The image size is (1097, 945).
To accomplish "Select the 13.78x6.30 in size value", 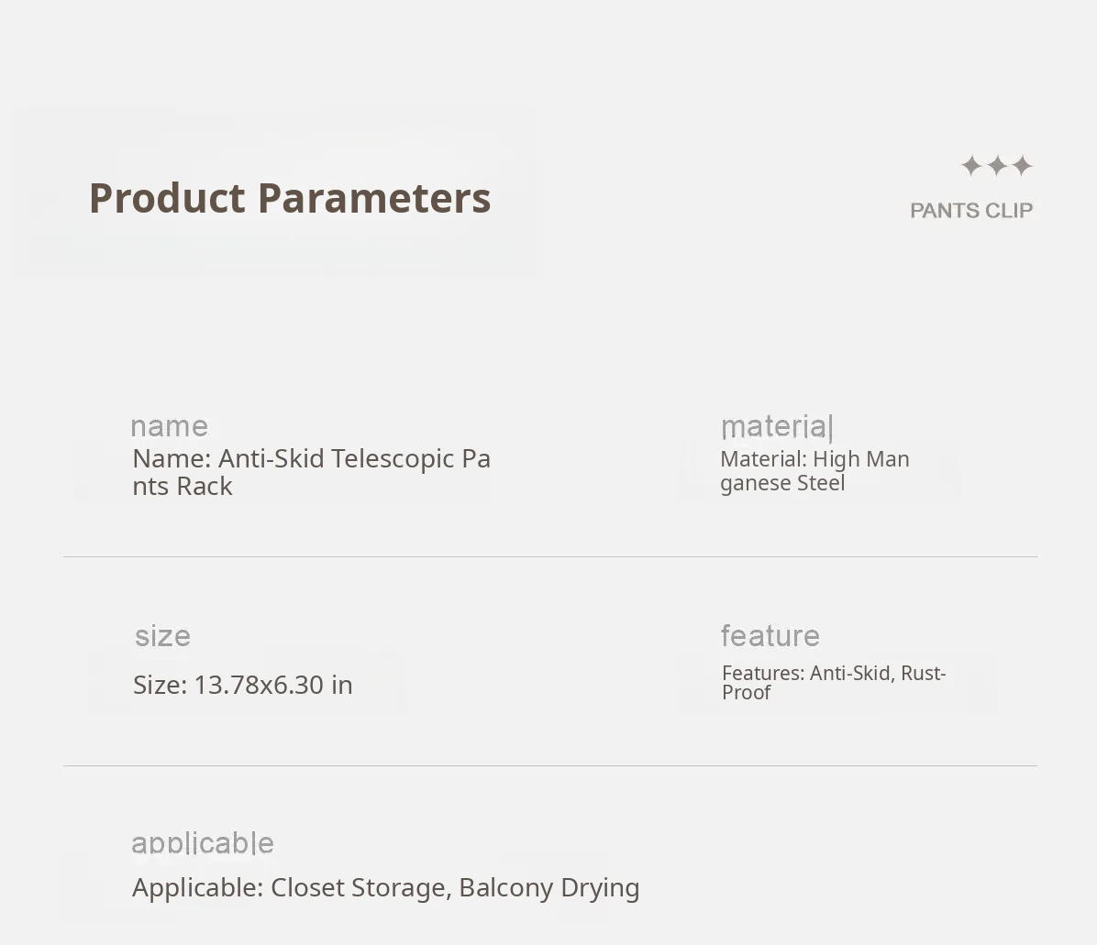I will tap(272, 685).
